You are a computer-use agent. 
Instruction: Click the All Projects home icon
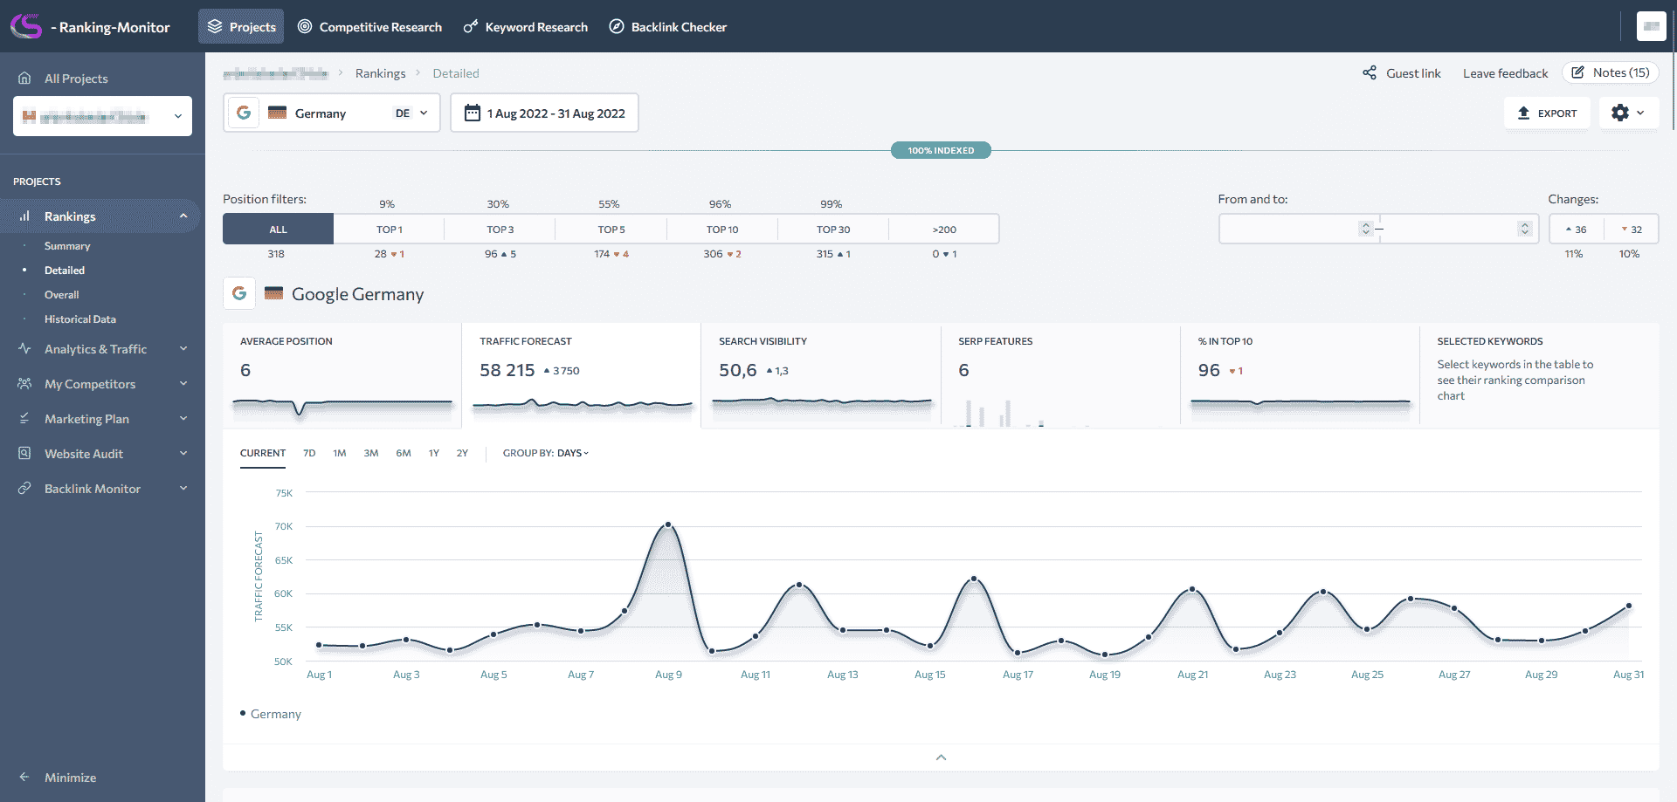[24, 78]
